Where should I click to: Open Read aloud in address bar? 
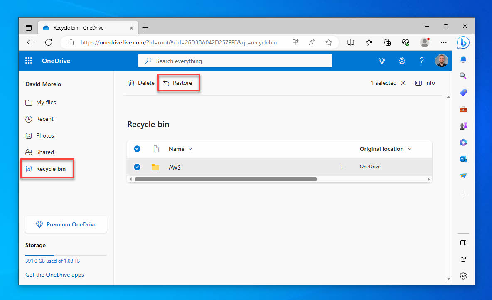pyautogui.click(x=312, y=42)
